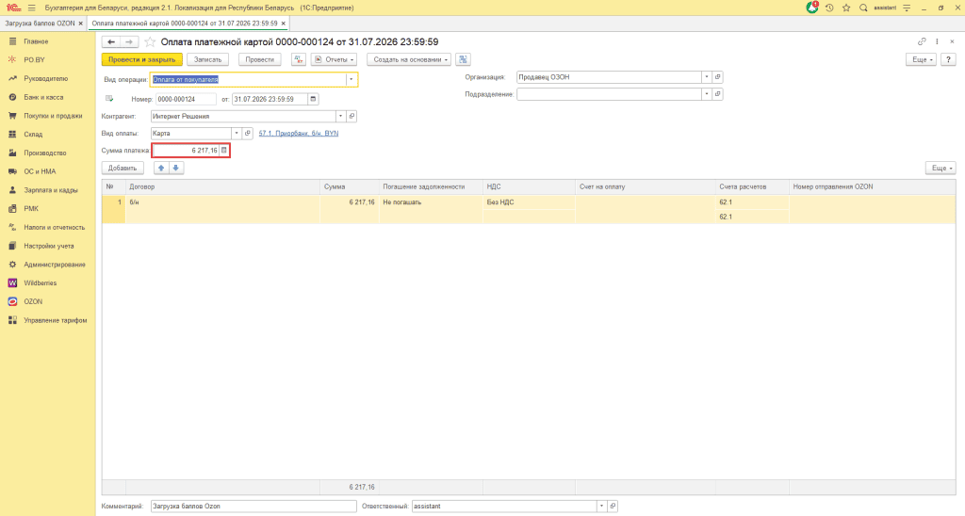The image size is (965, 516).
Task: Open Подразделение record button
Action: pyautogui.click(x=717, y=94)
